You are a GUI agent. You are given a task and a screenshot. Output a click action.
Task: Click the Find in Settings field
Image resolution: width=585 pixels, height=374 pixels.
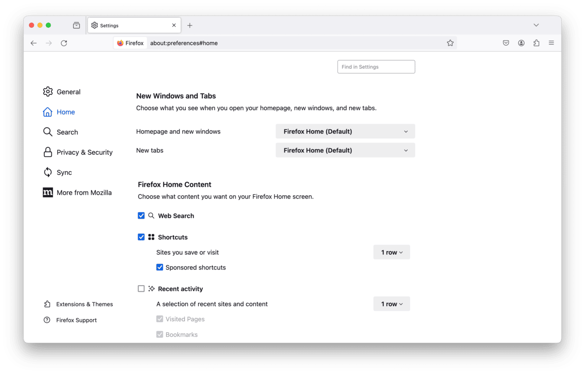click(376, 67)
